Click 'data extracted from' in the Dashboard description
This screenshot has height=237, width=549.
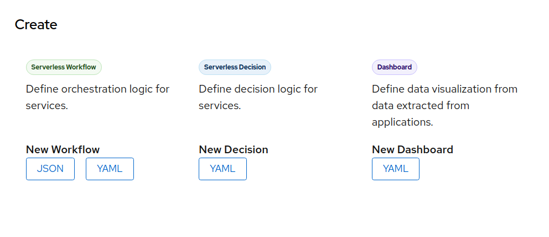(x=420, y=105)
